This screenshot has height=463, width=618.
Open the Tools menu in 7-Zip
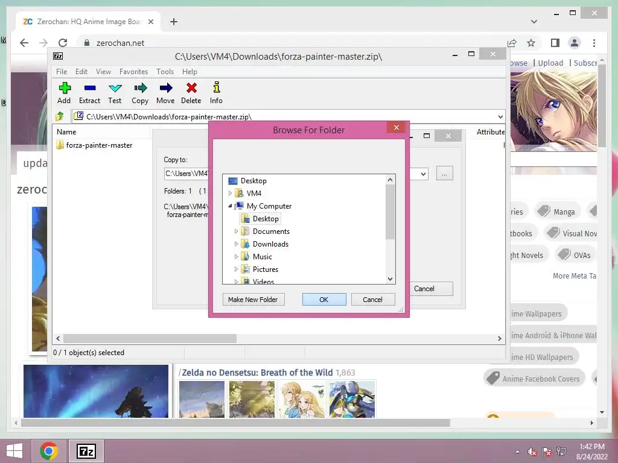(165, 72)
